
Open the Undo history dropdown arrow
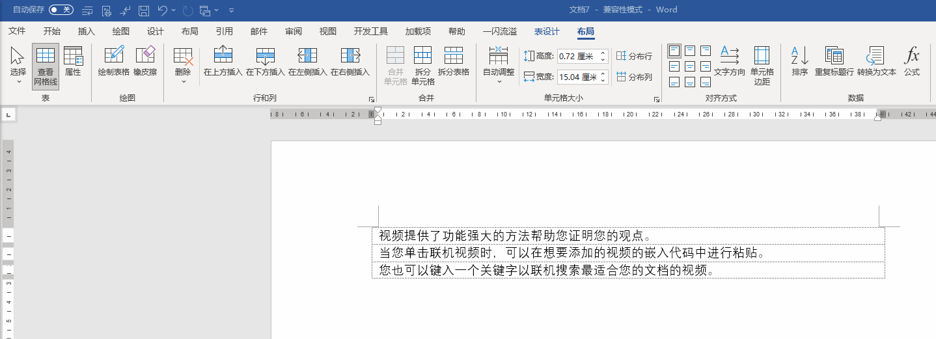pyautogui.click(x=174, y=10)
